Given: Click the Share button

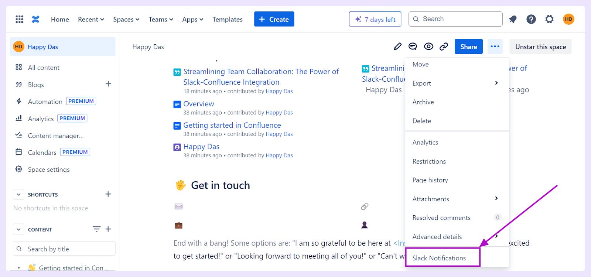Looking at the screenshot, I should pos(468,47).
